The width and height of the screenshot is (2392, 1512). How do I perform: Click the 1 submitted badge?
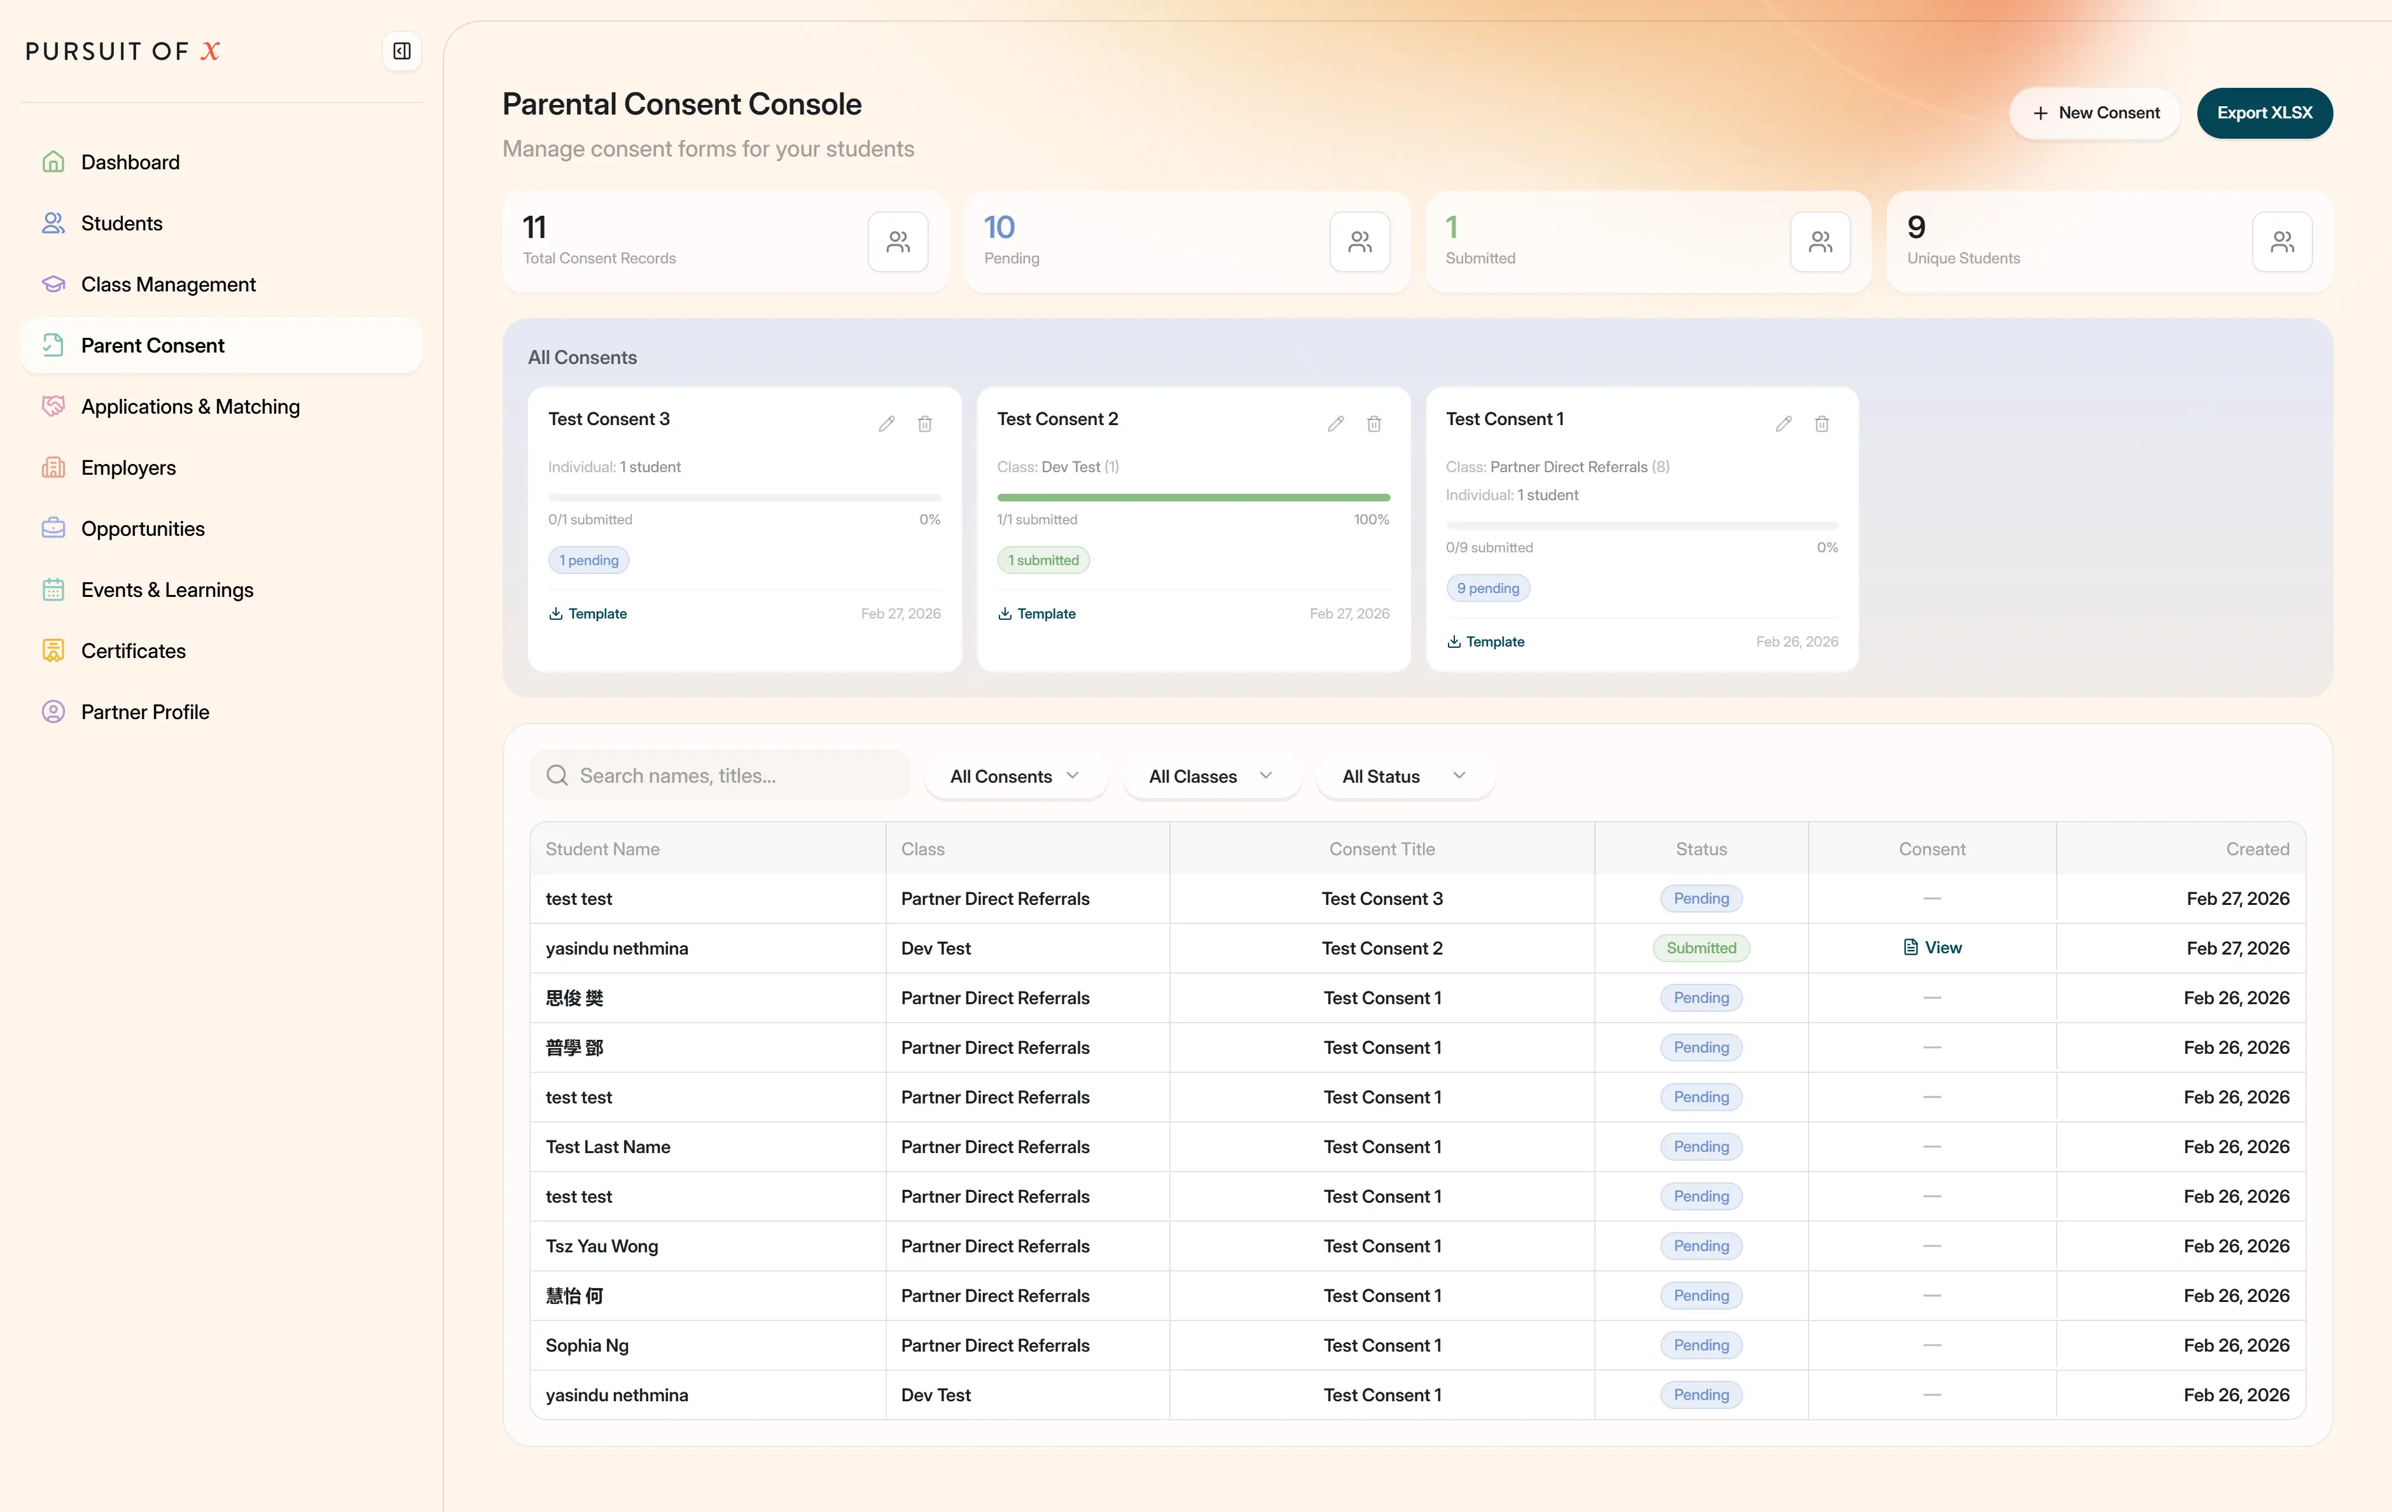[1043, 560]
